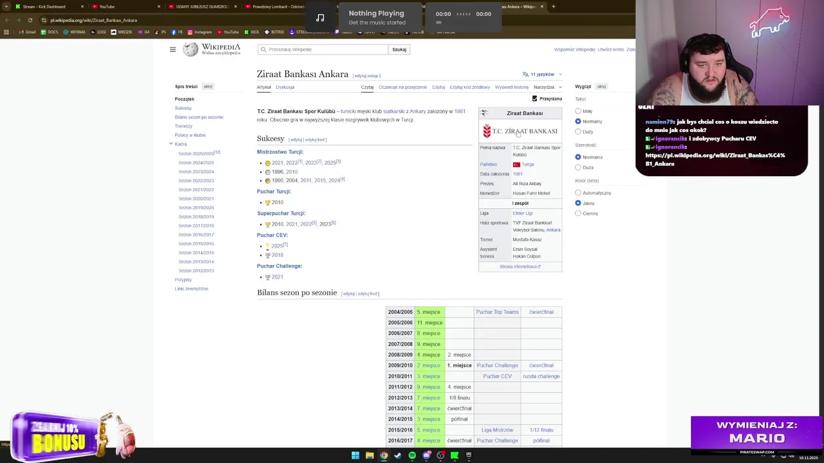Image resolution: width=824 pixels, height=463 pixels.
Task: Select the Czytaj tab
Action: 367,87
